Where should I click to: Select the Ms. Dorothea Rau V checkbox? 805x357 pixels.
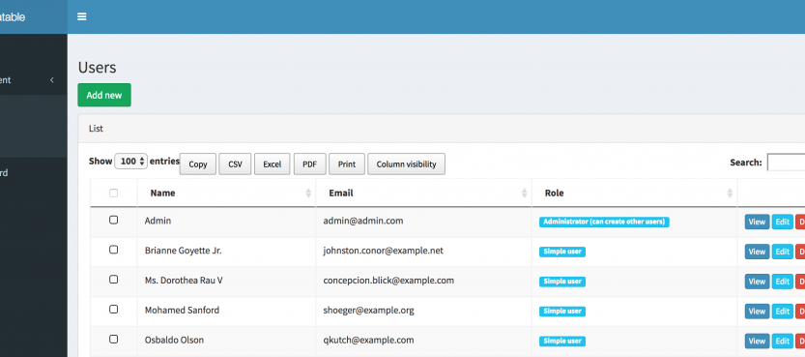113,280
